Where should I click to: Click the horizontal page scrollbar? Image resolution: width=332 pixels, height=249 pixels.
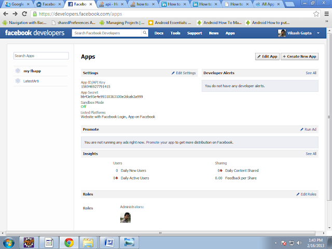(x=160, y=233)
